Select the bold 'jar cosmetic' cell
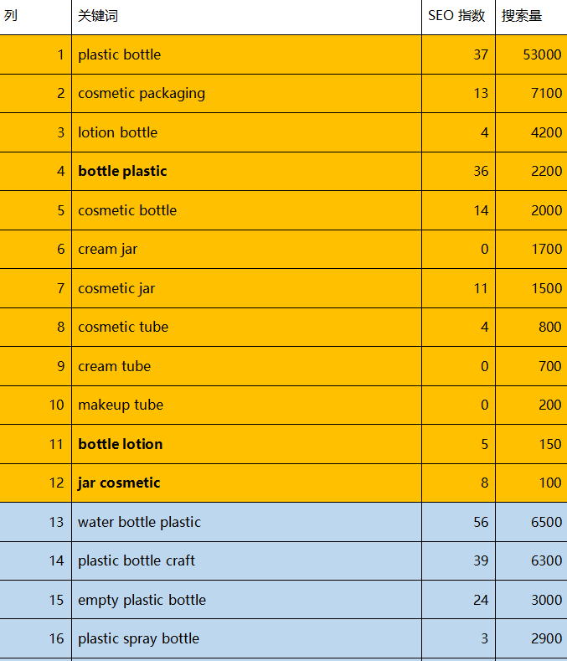The width and height of the screenshot is (567, 661). pos(246,483)
